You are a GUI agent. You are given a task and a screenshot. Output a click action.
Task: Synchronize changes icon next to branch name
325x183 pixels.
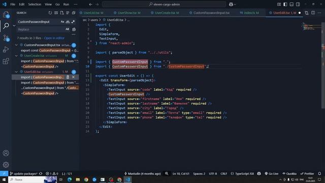41,173
